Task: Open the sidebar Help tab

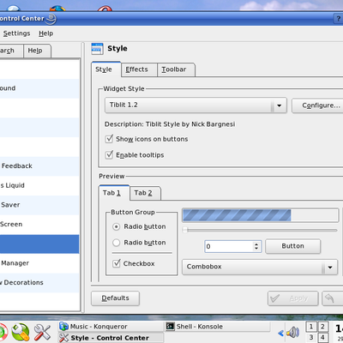Action: 37,51
